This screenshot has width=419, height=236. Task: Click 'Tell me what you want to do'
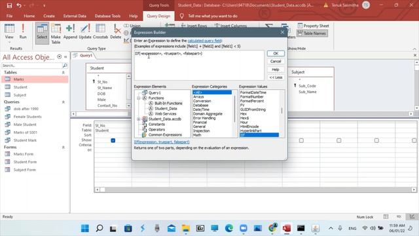tap(213, 16)
